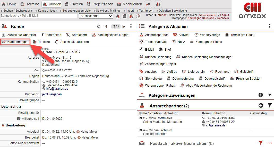Click the jetzt vergeben customer number link

(52, 94)
